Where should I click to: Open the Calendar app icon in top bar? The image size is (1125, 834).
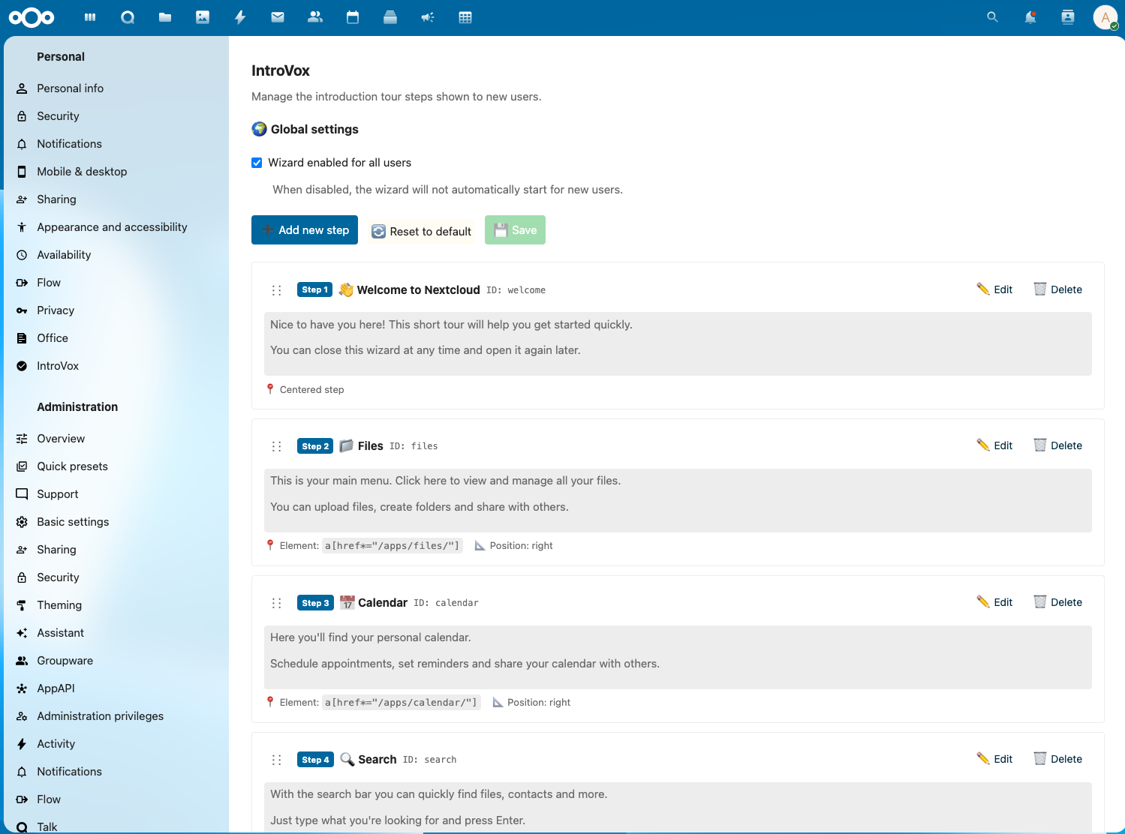[x=353, y=17]
